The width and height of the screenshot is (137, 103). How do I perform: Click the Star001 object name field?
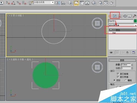coord(121,21)
